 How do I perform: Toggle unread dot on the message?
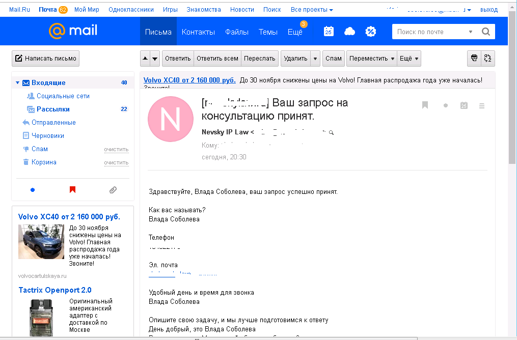[x=446, y=105]
